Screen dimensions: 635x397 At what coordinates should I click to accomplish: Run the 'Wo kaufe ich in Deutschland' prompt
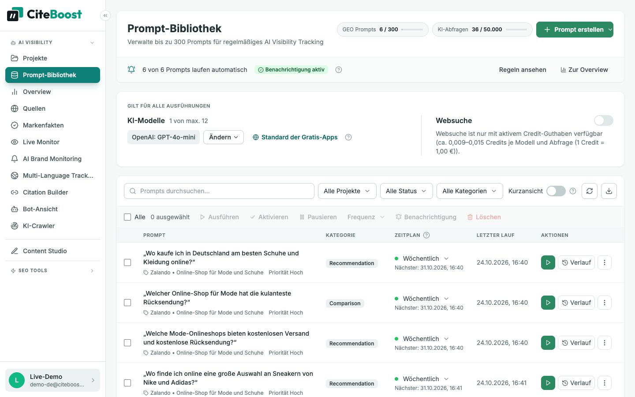click(x=548, y=262)
